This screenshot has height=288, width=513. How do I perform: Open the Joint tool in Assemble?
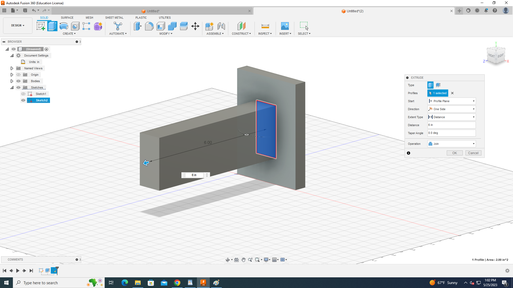221,26
